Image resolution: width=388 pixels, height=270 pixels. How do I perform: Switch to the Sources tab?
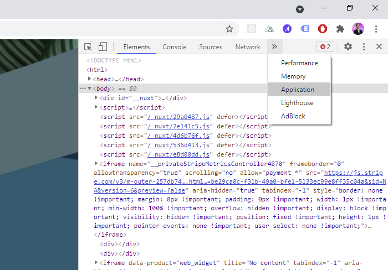211,46
